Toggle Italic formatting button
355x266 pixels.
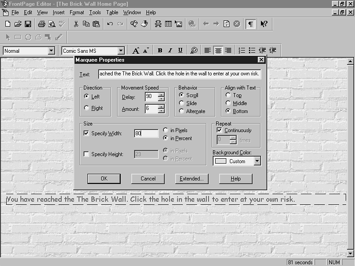click(x=170, y=51)
